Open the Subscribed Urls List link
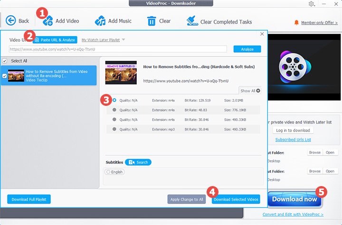 pos(293,140)
